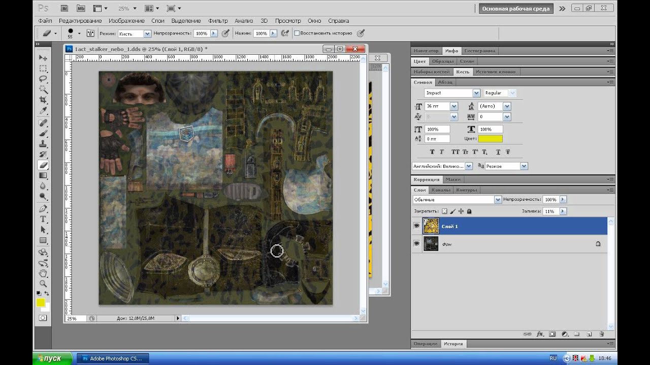650x365 pixels.
Task: Add a layer style (fx) button
Action: click(x=539, y=334)
